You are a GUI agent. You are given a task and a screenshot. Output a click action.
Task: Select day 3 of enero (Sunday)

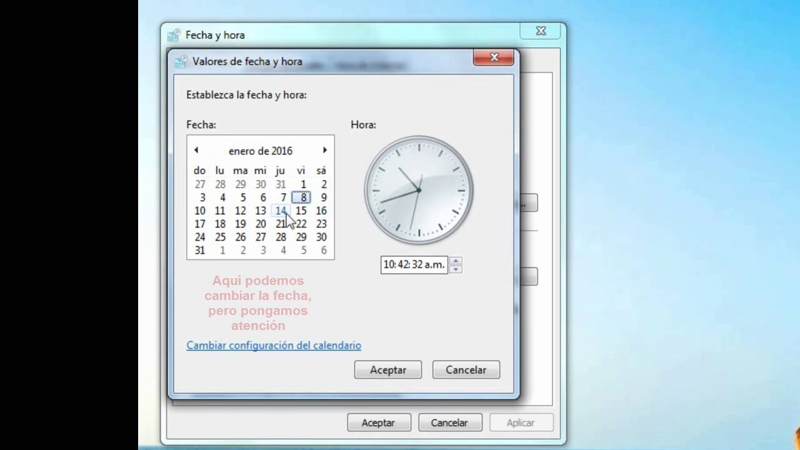pyautogui.click(x=202, y=197)
